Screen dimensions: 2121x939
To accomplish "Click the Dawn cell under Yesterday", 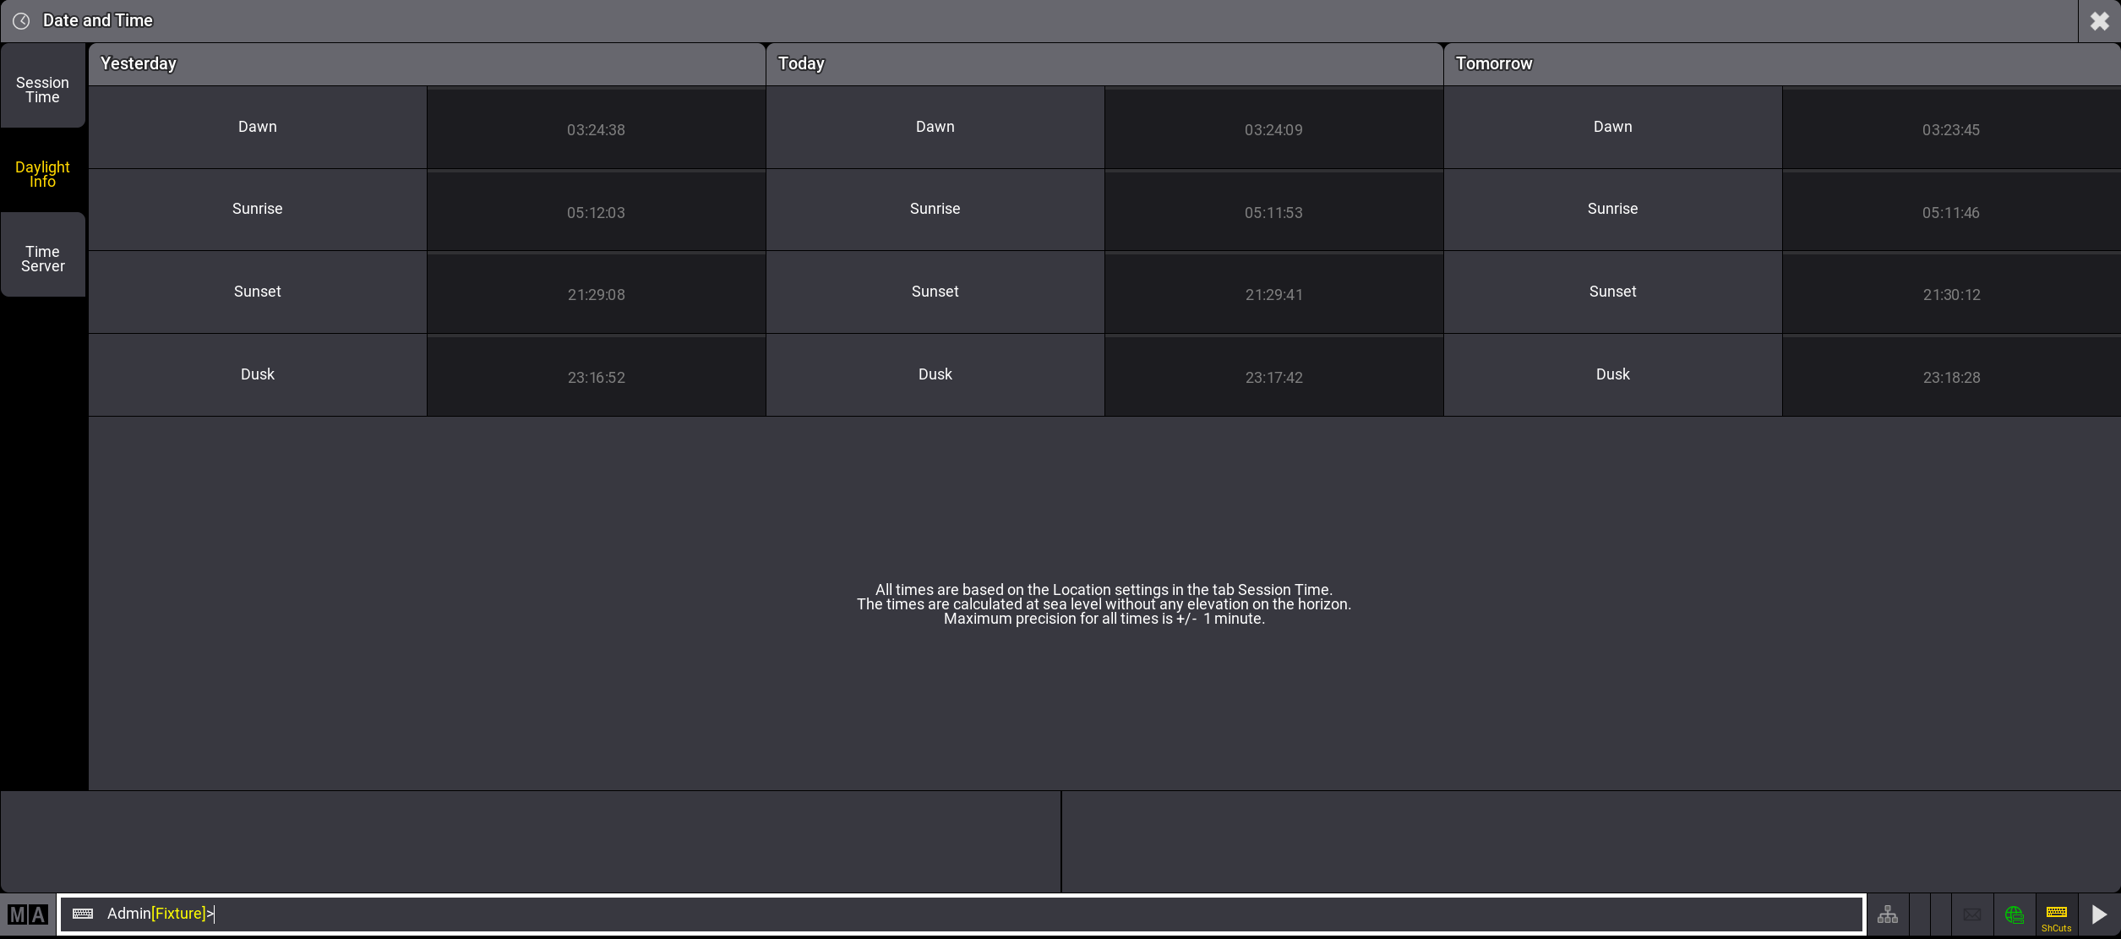I will pyautogui.click(x=257, y=127).
